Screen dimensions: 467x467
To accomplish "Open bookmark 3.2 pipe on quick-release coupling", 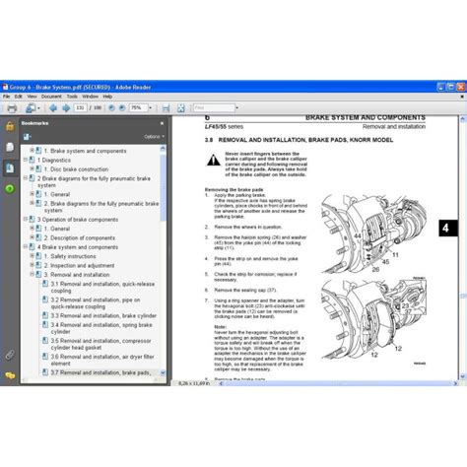I will pyautogui.click(x=96, y=303).
